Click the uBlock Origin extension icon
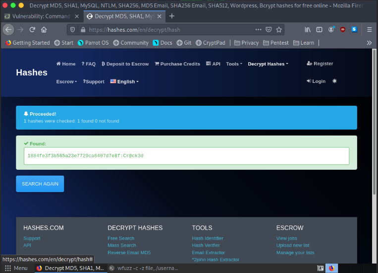This screenshot has width=378, height=273. click(343, 30)
